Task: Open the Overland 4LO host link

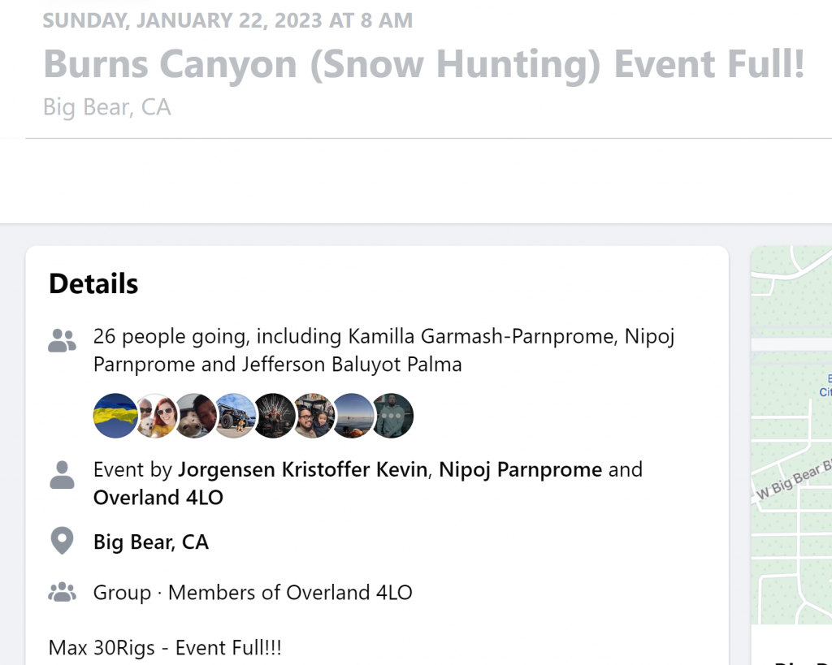Action: (x=158, y=498)
